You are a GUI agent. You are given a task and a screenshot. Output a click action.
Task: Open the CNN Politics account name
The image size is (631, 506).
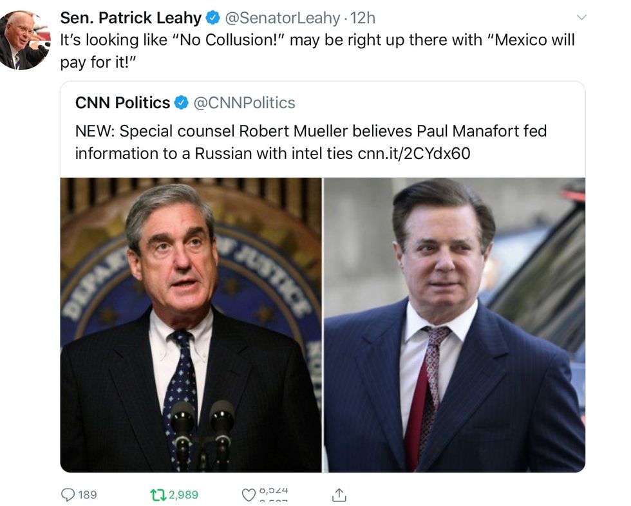tap(122, 102)
